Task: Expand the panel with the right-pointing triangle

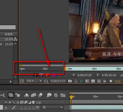Action: pos(11,82)
